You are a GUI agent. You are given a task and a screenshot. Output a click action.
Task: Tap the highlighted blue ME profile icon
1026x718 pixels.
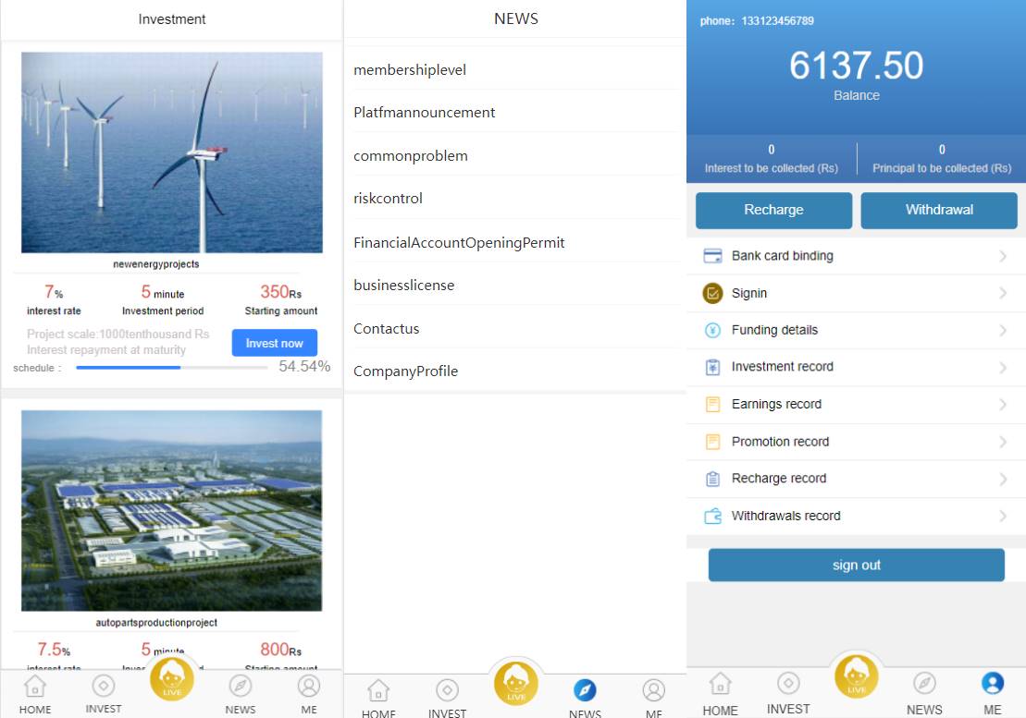992,684
